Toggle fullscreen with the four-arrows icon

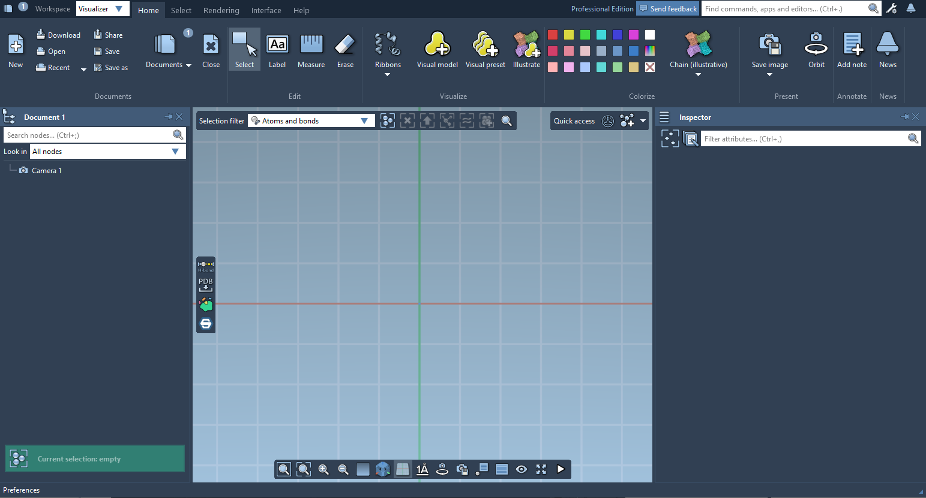pyautogui.click(x=541, y=469)
